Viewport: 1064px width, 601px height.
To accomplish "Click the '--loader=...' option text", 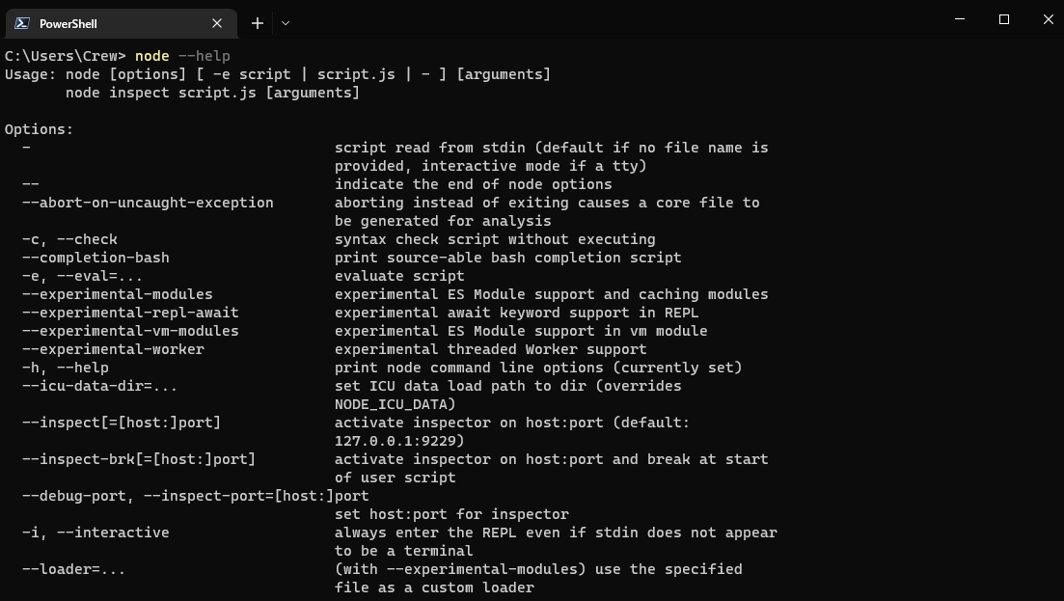I will click(x=73, y=569).
